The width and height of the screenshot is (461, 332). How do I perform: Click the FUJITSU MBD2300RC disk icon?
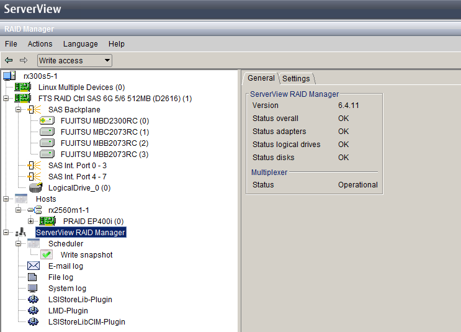pos(47,120)
